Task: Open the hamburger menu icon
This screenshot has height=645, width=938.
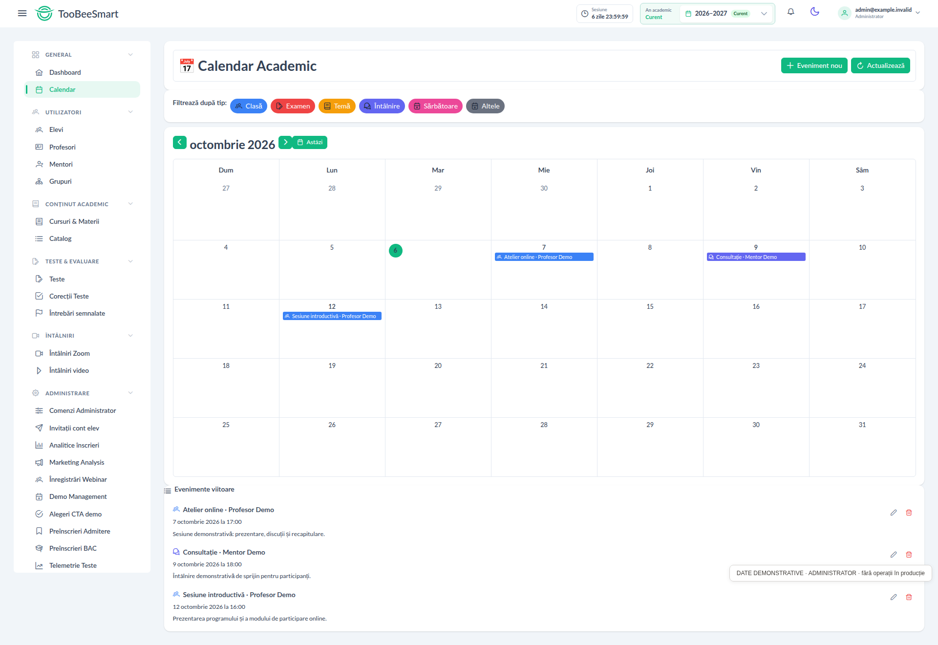Action: pyautogui.click(x=22, y=14)
